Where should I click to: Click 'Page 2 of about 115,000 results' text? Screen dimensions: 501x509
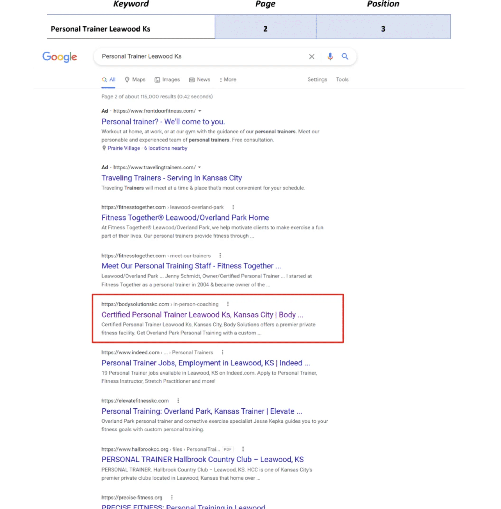pyautogui.click(x=157, y=97)
